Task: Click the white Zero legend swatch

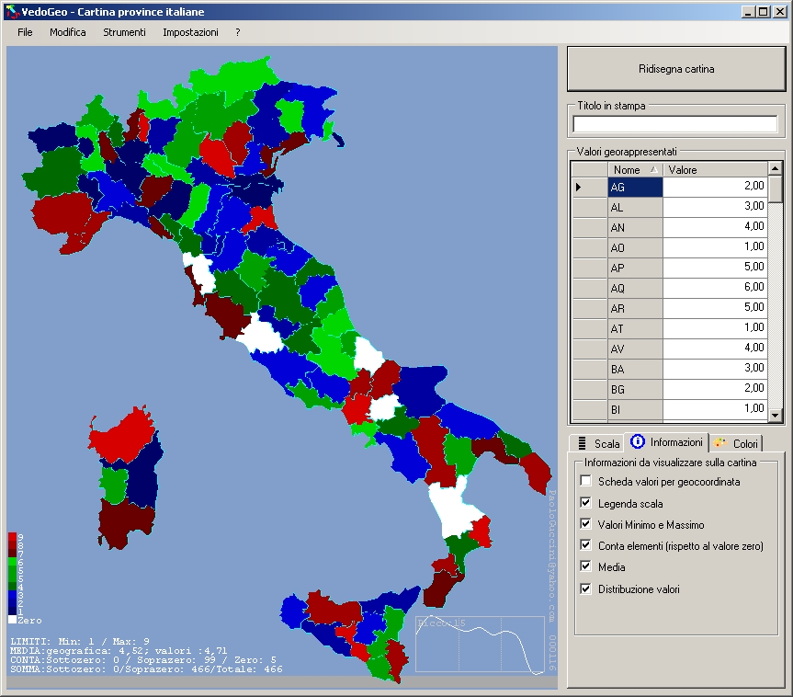Action: 12,620
